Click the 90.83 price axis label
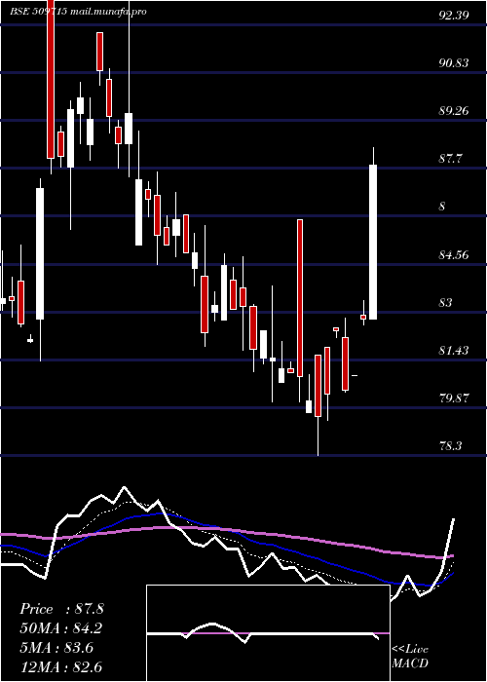 pos(454,63)
